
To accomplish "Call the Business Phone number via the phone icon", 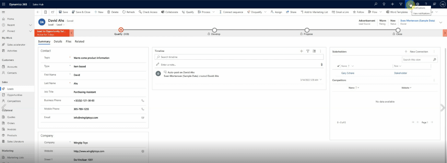I will pos(143,100).
